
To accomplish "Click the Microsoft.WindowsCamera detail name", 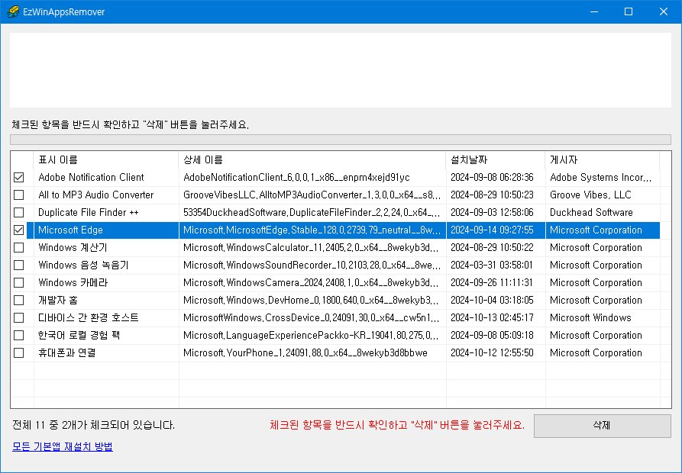I will [x=312, y=283].
